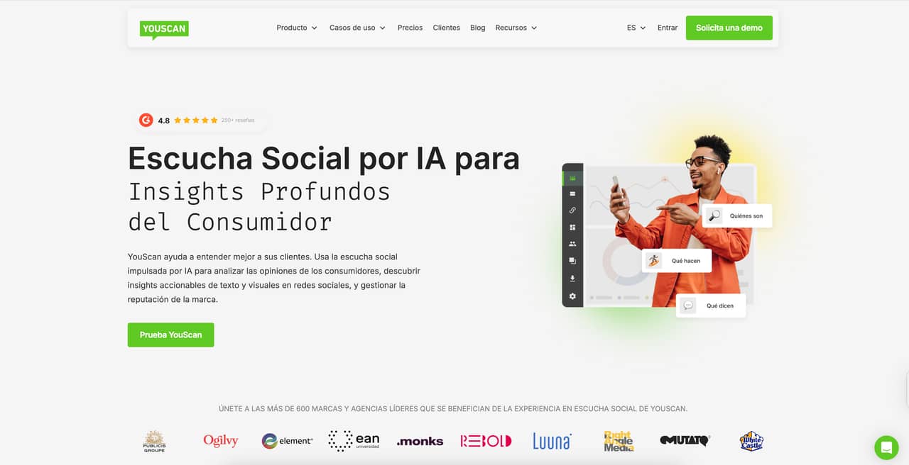909x465 pixels.
Task: Click the speech bubble icon beside Qué dicen
Action: tap(688, 306)
